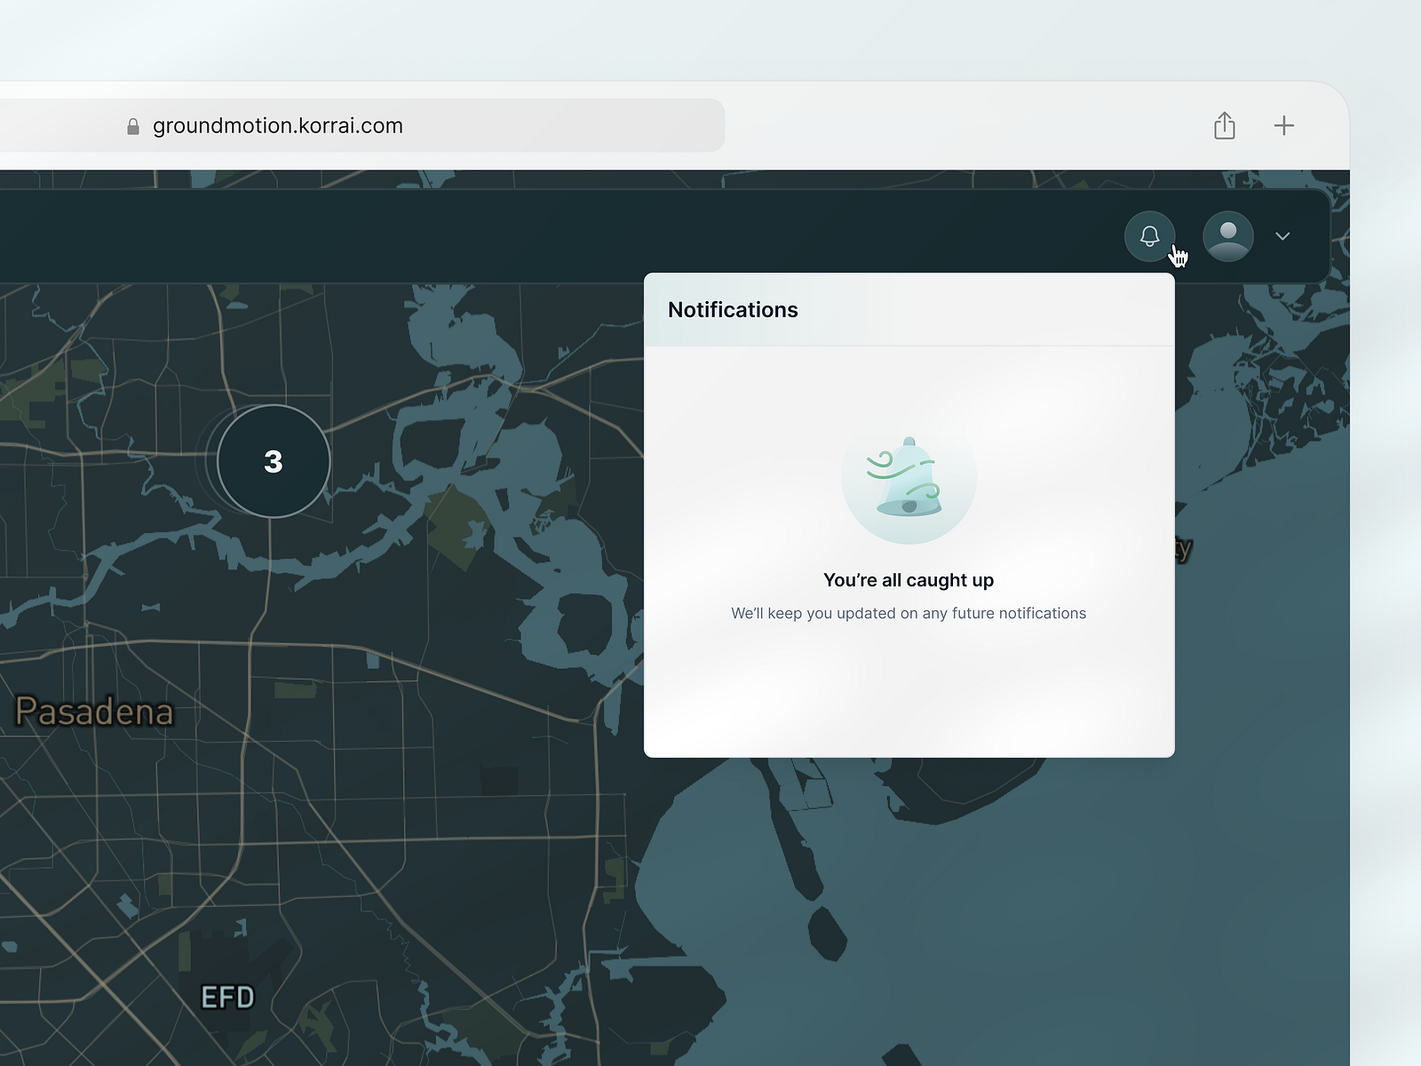
Task: Click the browser share icon
Action: click(1224, 125)
